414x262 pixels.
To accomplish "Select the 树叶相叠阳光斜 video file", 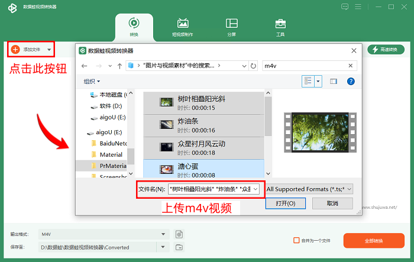I will point(203,103).
